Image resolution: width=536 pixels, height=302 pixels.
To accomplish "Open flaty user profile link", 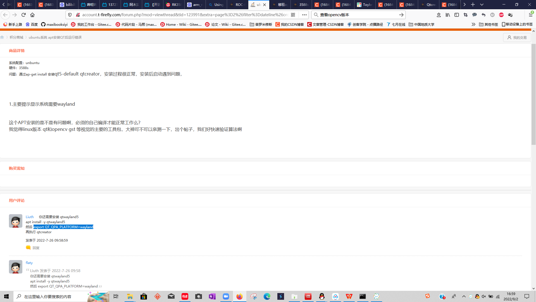I will click(x=29, y=263).
